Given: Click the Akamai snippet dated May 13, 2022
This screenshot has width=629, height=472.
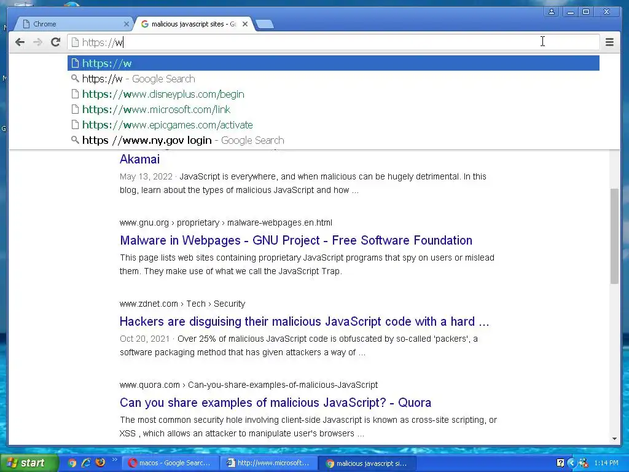Looking at the screenshot, I should [303, 183].
